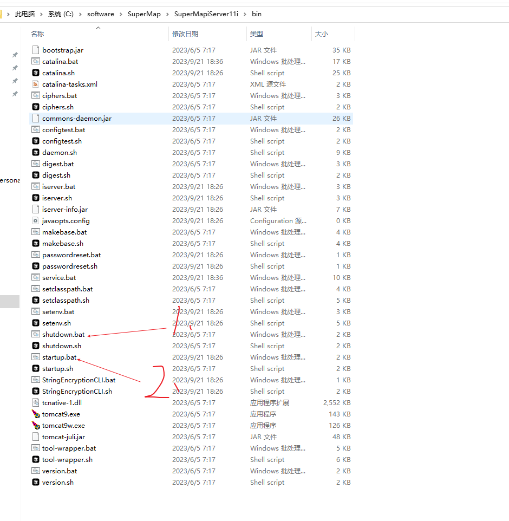Click the makebase.sh script icon
Image resolution: width=509 pixels, height=521 pixels.
click(36, 244)
